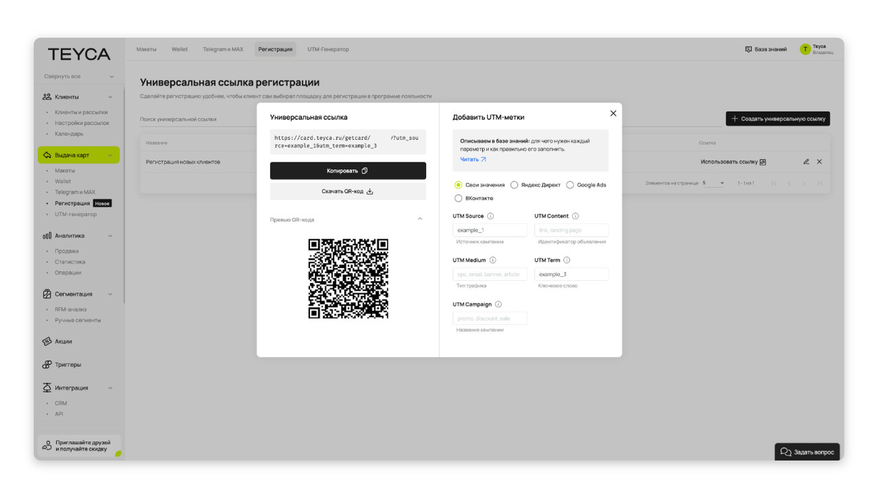Collapse the Аналитика section chevron
The image size is (878, 499).
tap(110, 236)
